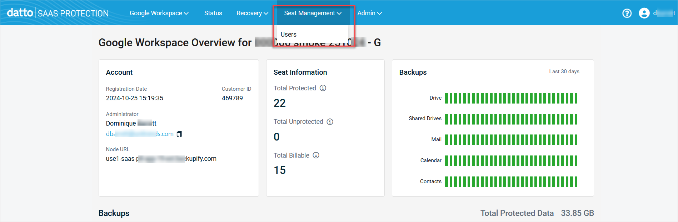Viewport: 678px width, 222px height.
Task: Expand the Recovery menu
Action: [x=252, y=13]
